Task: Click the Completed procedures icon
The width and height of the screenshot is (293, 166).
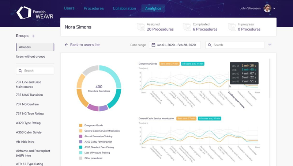Action: (187, 27)
